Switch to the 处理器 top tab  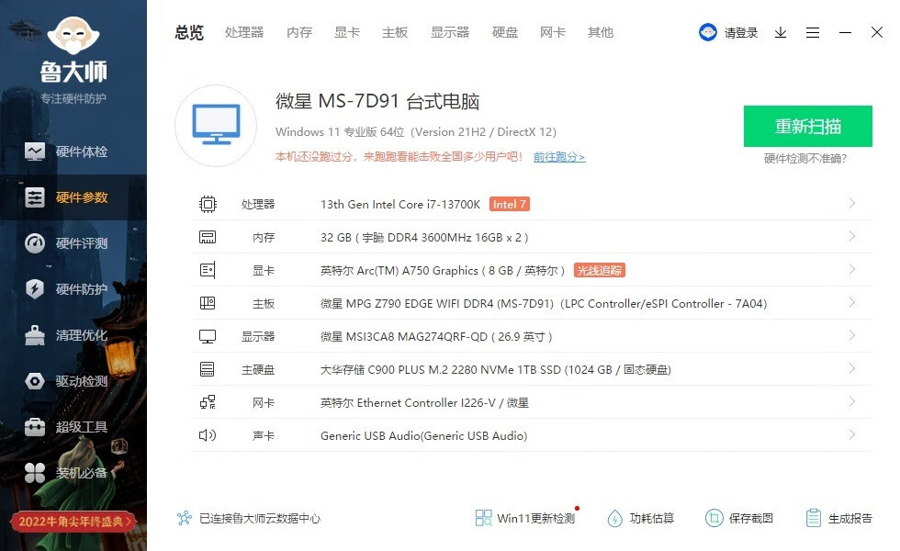244,33
